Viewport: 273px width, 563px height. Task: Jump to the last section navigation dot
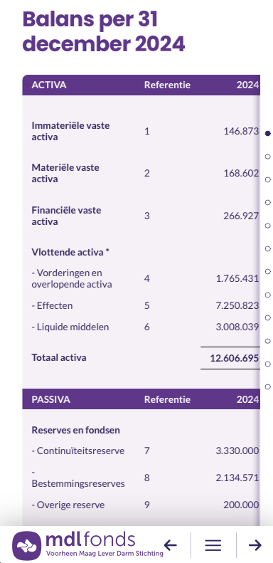tap(267, 386)
